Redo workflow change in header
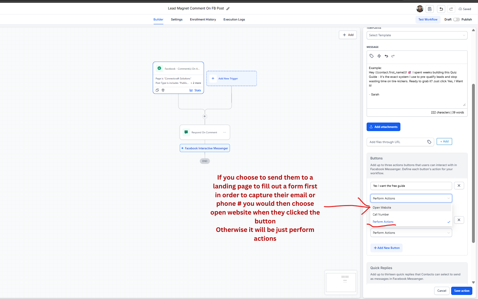This screenshot has width=478, height=299. click(451, 9)
